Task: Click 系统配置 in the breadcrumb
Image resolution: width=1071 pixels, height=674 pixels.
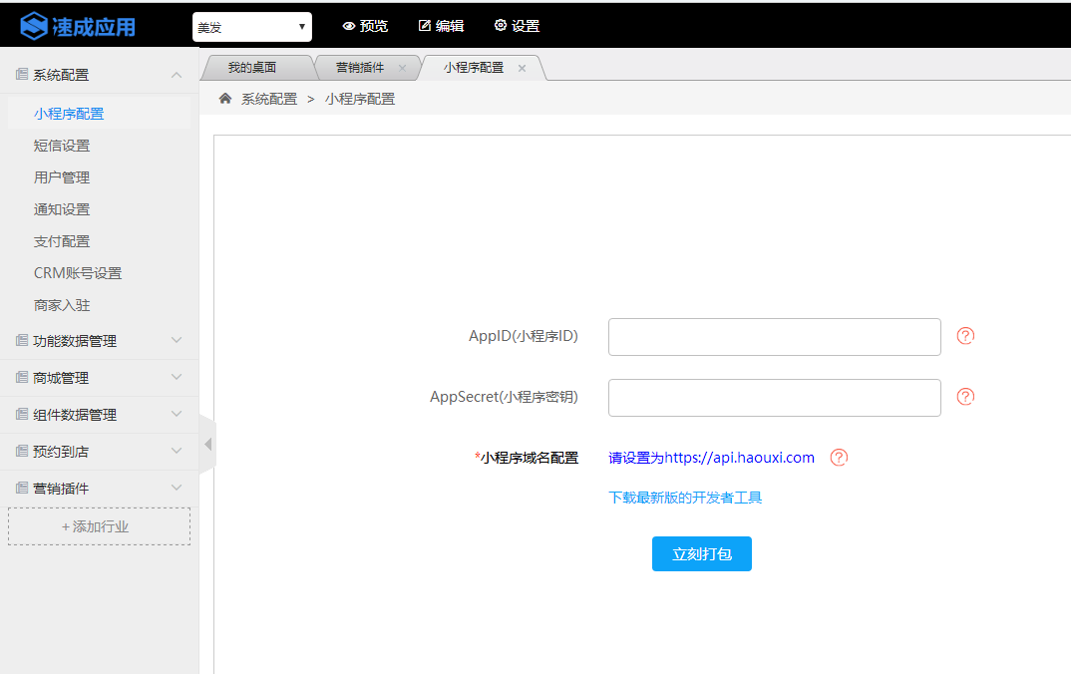Action: (x=269, y=99)
